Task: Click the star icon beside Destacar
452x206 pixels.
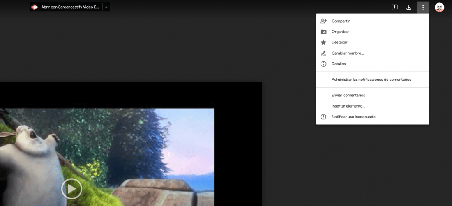Action: [323, 42]
